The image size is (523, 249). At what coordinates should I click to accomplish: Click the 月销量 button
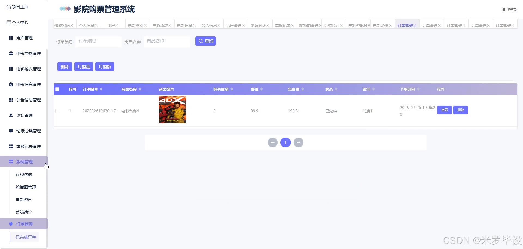[84, 67]
